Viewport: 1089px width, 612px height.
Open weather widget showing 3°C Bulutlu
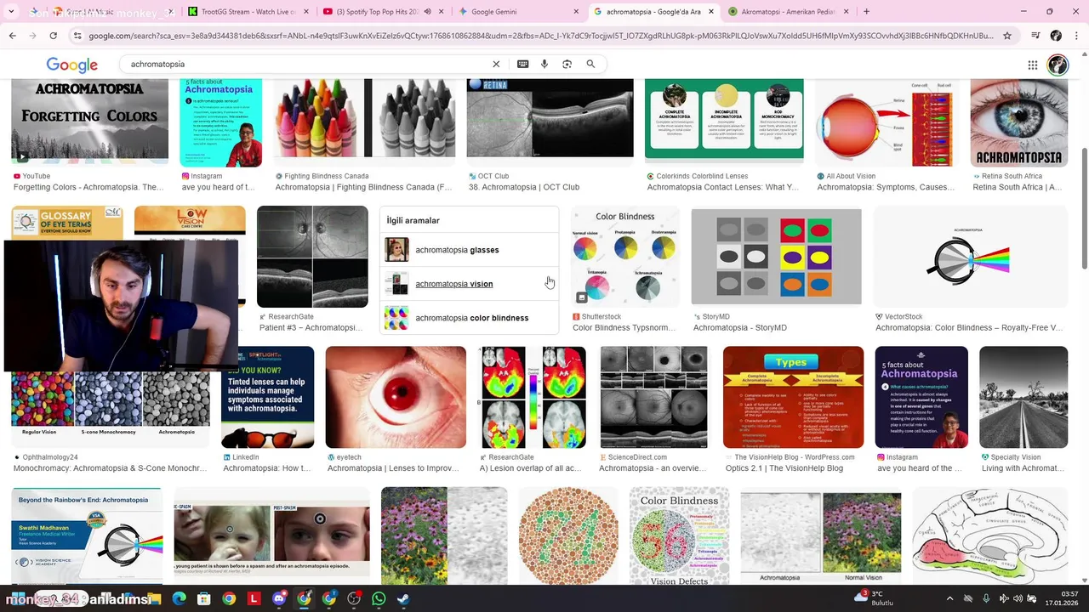[x=873, y=598]
